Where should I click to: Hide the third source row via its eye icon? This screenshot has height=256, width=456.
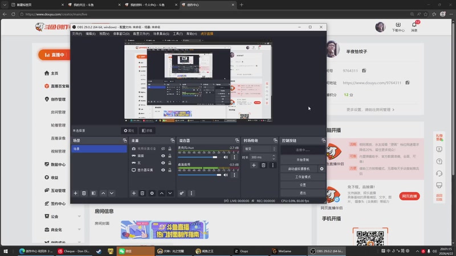click(x=163, y=163)
